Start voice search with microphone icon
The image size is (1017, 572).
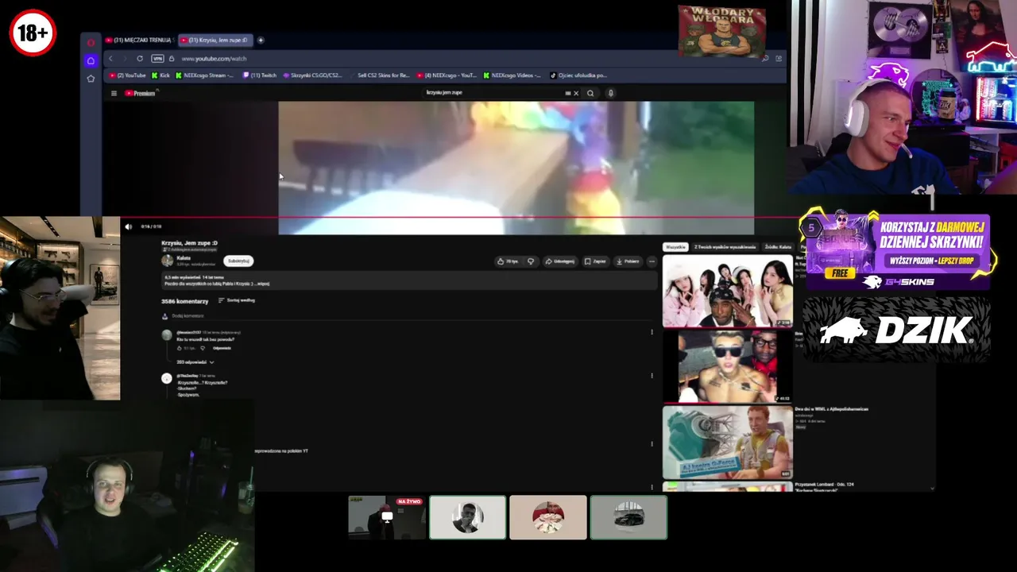pos(610,93)
